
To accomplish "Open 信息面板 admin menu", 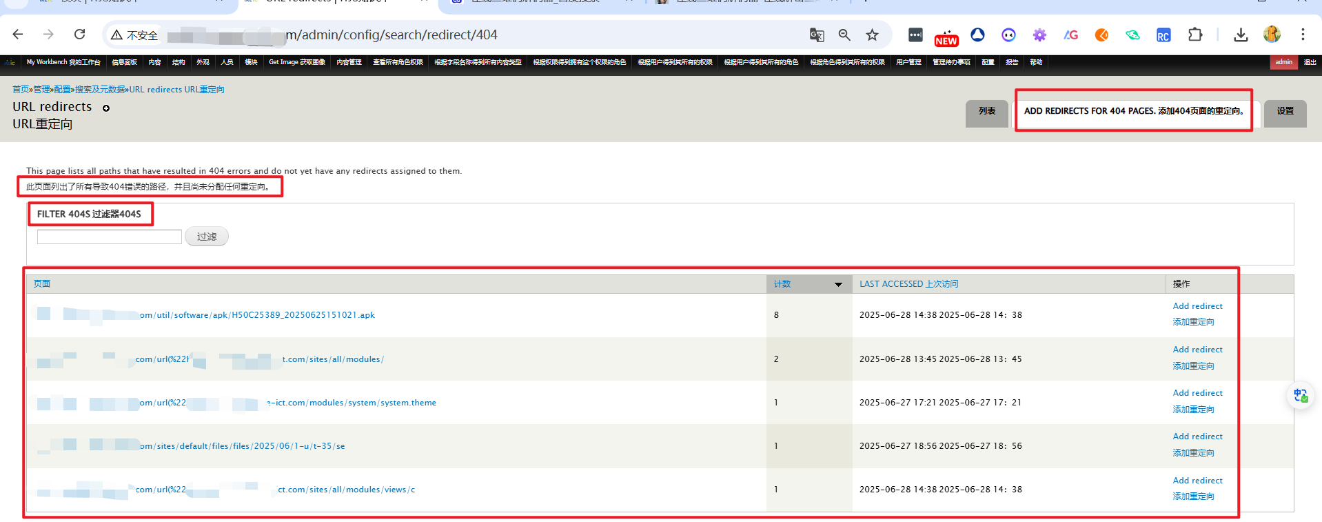I will click(x=124, y=62).
